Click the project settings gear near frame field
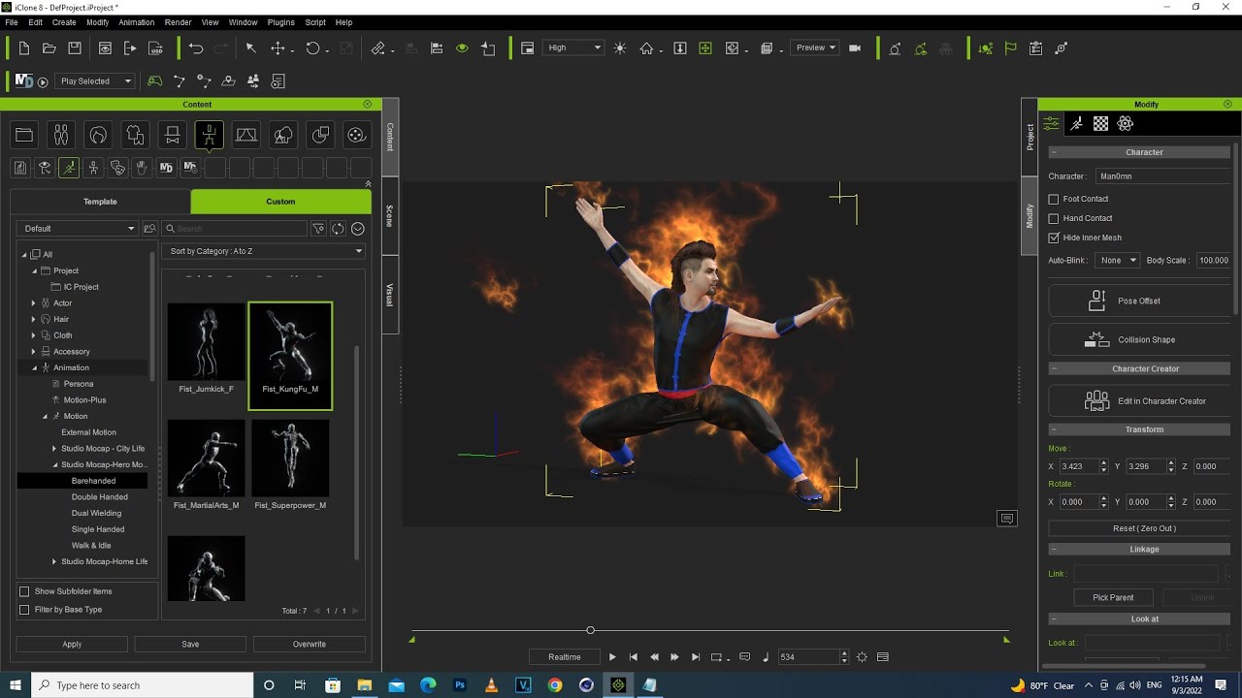Viewport: 1242px width, 698px height. coord(862,657)
